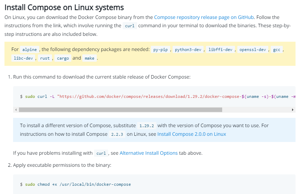Open Install Compose 2.0.0 on Linux link
The width and height of the screenshot is (300, 194).
click(x=192, y=134)
